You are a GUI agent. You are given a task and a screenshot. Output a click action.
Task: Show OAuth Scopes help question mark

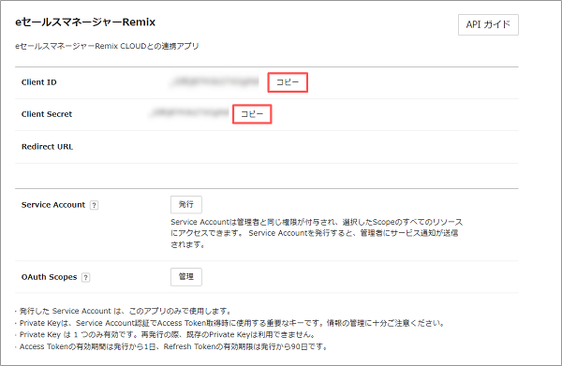pos(85,278)
